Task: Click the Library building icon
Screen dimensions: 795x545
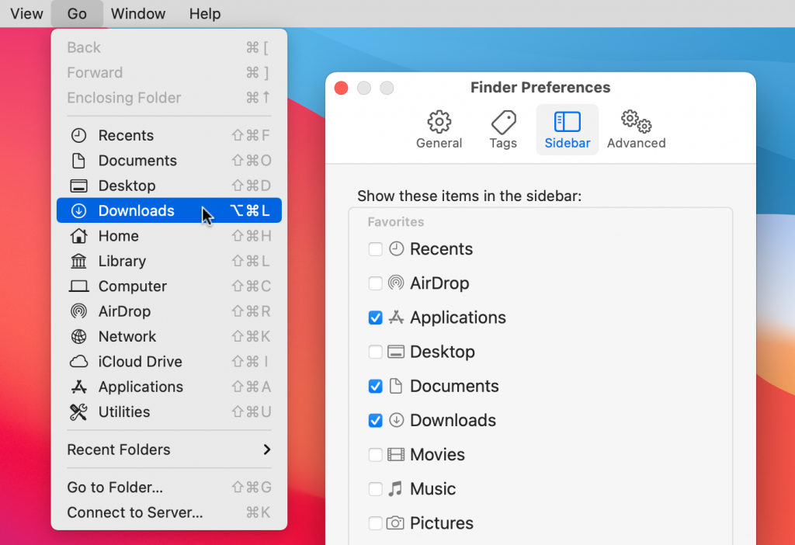Action: pos(78,261)
